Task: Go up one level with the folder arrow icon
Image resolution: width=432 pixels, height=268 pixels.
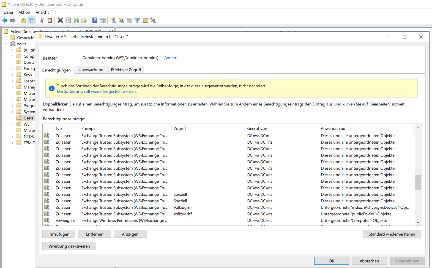Action: click(23, 20)
